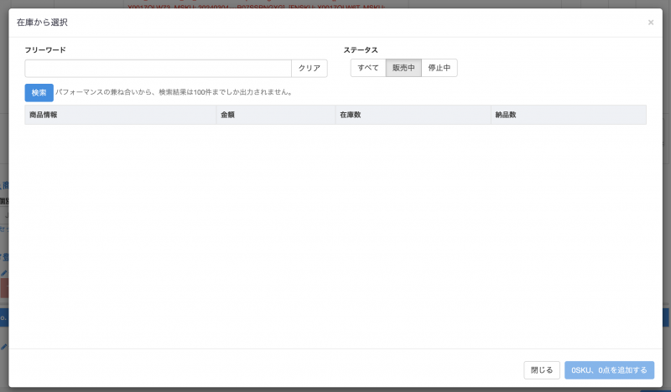Viewport: 671px width, 392px height.
Task: Click the blue 検索 button
Action: (39, 93)
